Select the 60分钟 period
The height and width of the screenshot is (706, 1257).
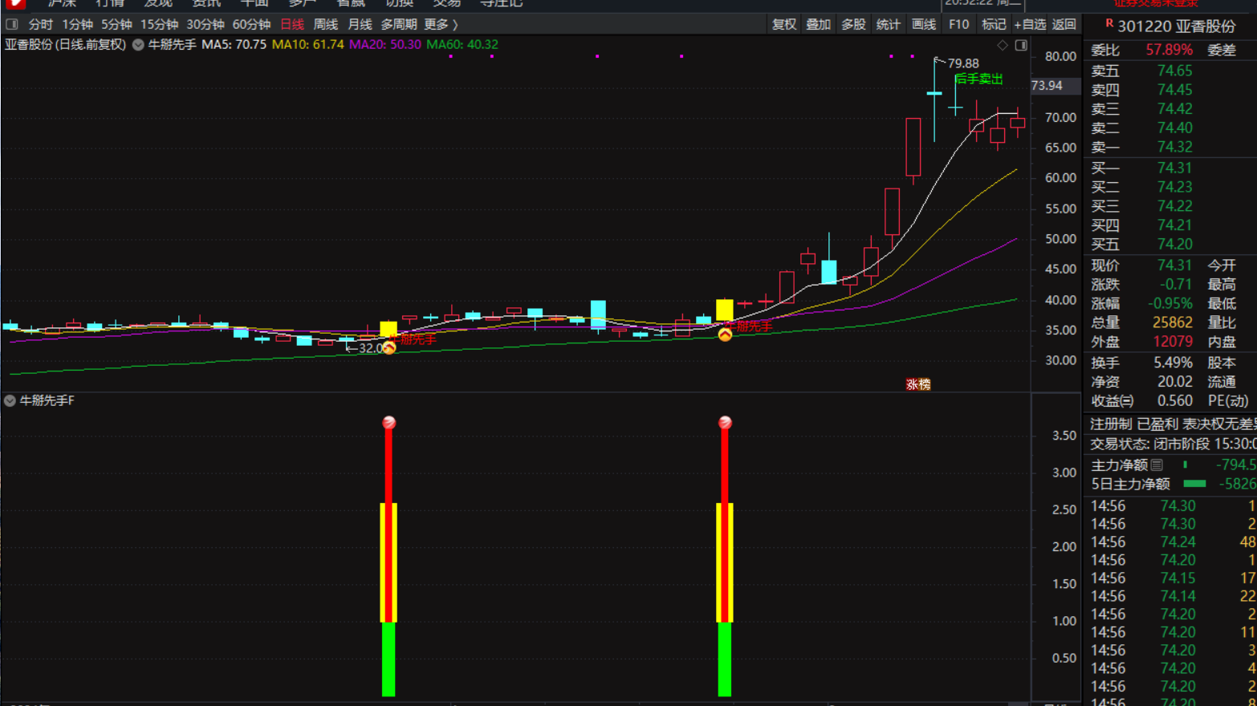[251, 25]
